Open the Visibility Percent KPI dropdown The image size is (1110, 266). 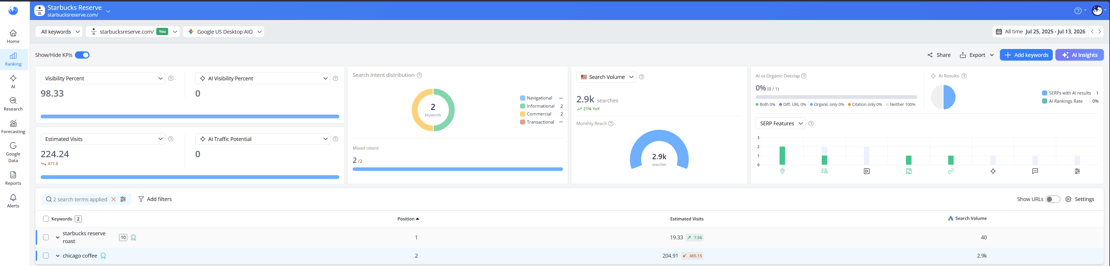tap(103, 78)
